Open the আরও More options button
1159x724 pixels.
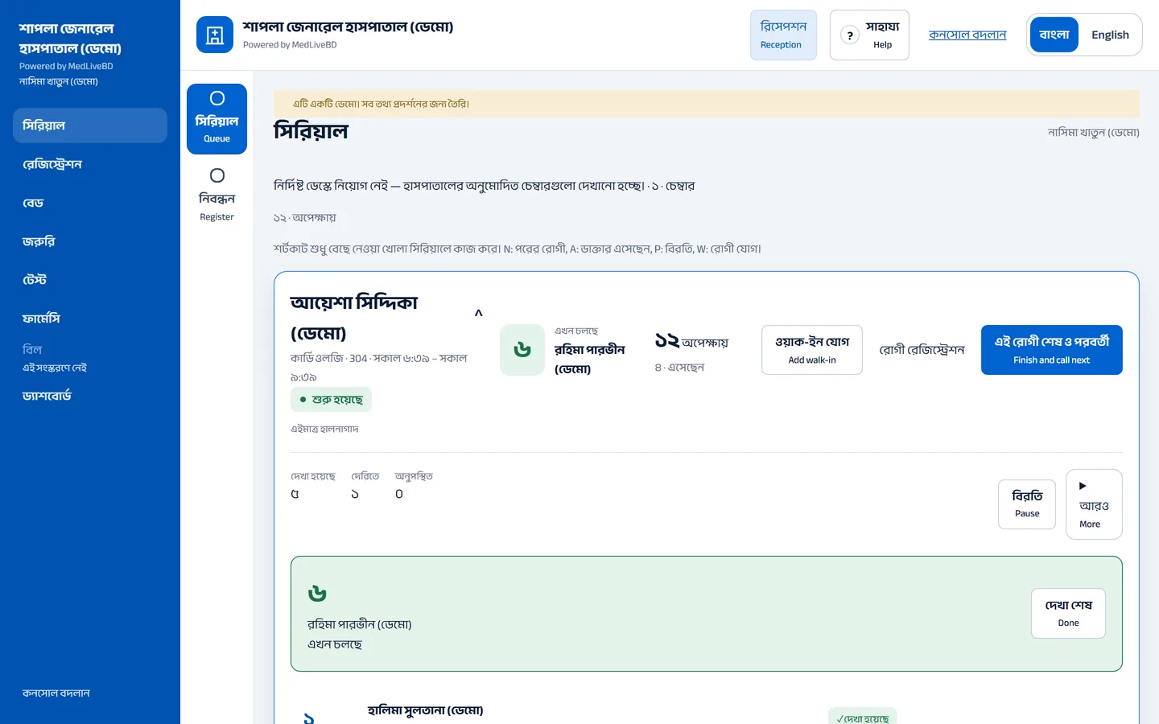(1094, 504)
